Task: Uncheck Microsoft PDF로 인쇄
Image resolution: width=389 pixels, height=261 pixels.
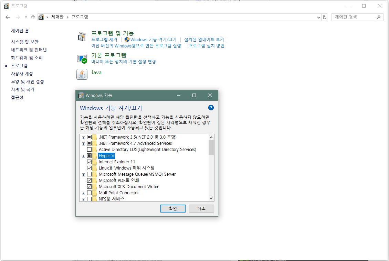Action: pyautogui.click(x=89, y=181)
